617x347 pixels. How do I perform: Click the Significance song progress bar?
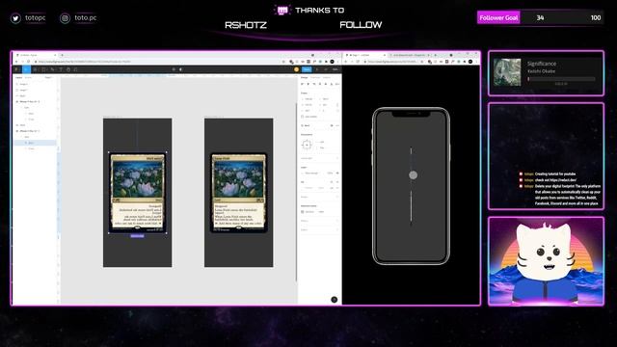coord(561,79)
